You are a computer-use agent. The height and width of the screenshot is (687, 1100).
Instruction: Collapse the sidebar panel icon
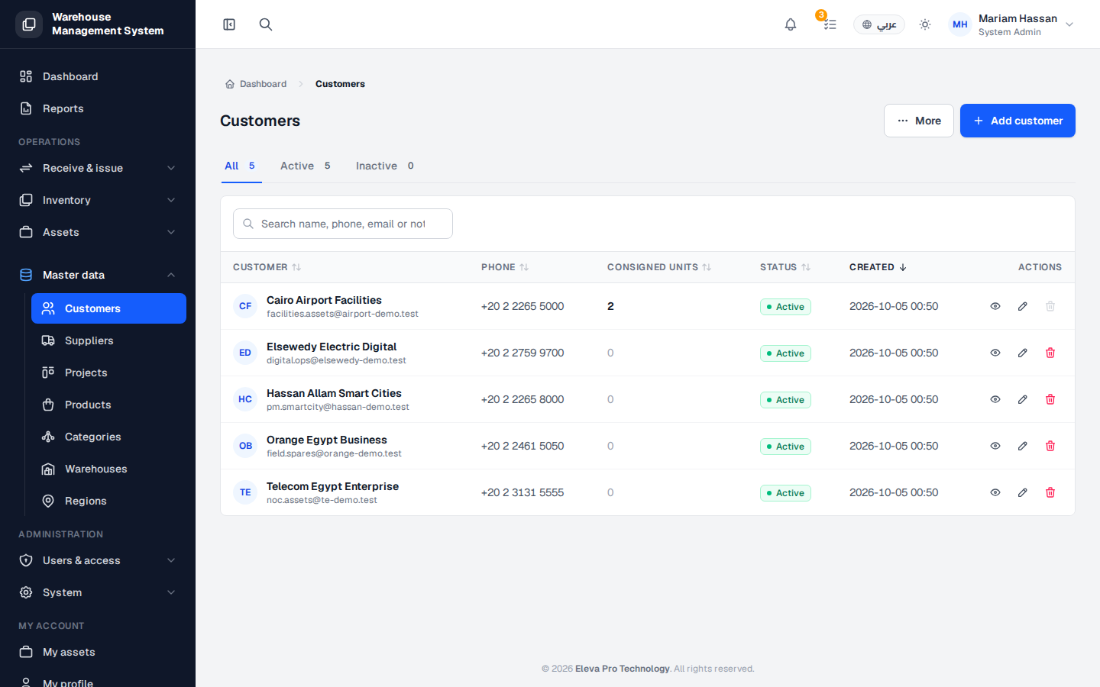coord(229,24)
